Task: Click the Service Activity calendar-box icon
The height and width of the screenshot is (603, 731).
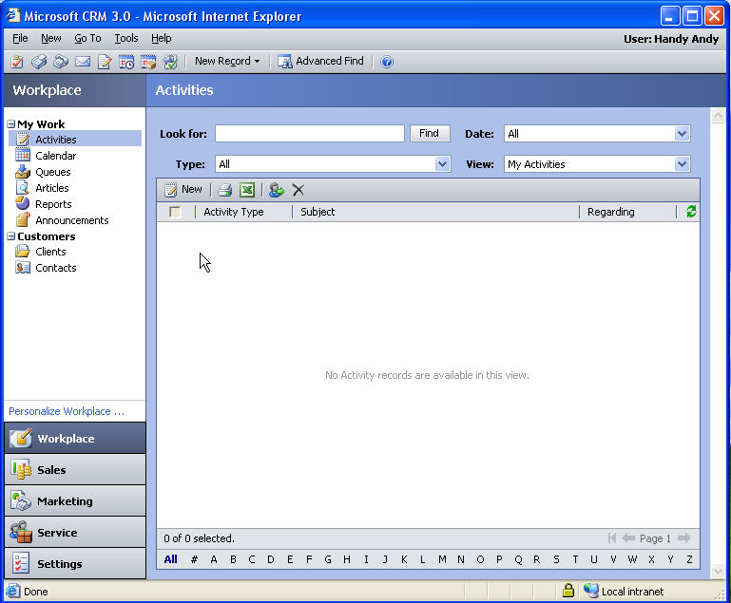Action: (148, 62)
